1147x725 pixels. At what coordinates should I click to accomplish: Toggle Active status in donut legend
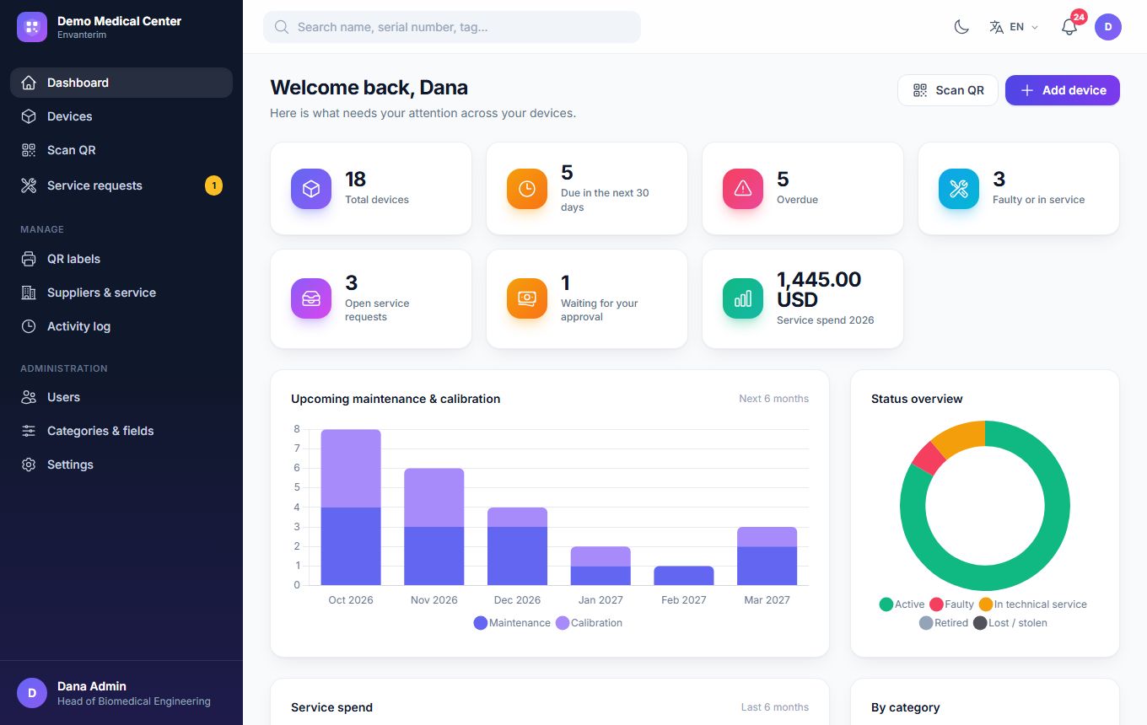(x=902, y=604)
